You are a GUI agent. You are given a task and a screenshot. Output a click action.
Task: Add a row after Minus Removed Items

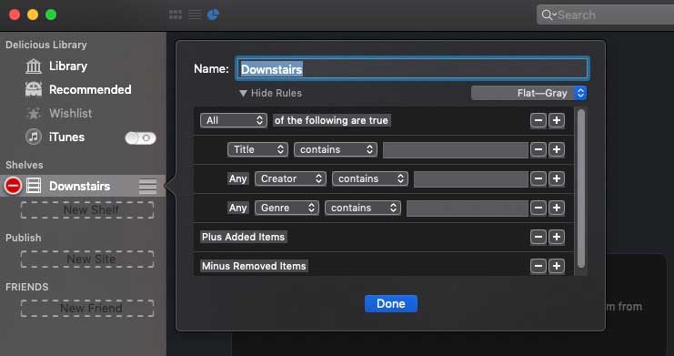(x=557, y=266)
